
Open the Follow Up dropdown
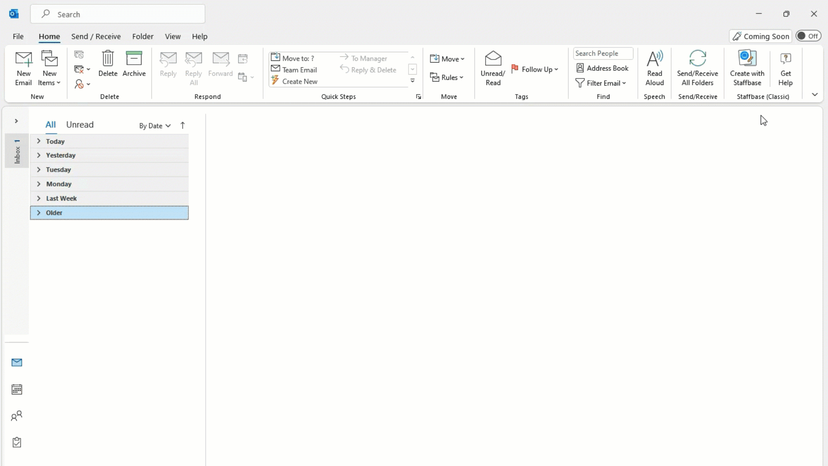[535, 69]
